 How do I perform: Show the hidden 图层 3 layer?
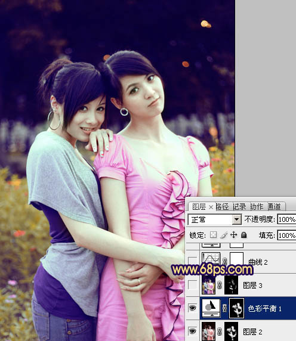click(192, 285)
